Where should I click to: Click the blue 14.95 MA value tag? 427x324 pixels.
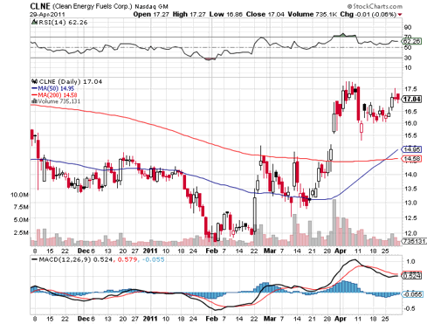point(411,149)
